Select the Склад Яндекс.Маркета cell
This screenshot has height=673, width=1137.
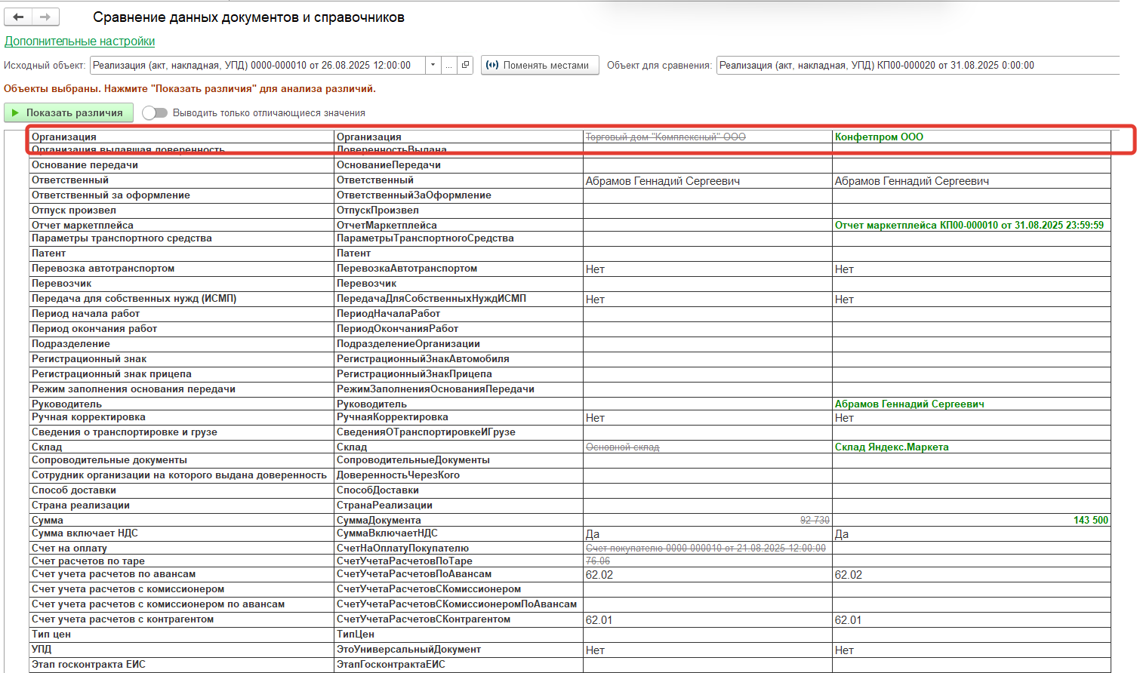pyautogui.click(x=972, y=447)
